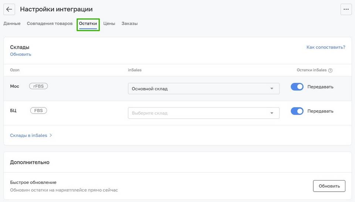Open the Заказы tab
Image resolution: width=355 pixels, height=202 pixels.
[x=129, y=24]
